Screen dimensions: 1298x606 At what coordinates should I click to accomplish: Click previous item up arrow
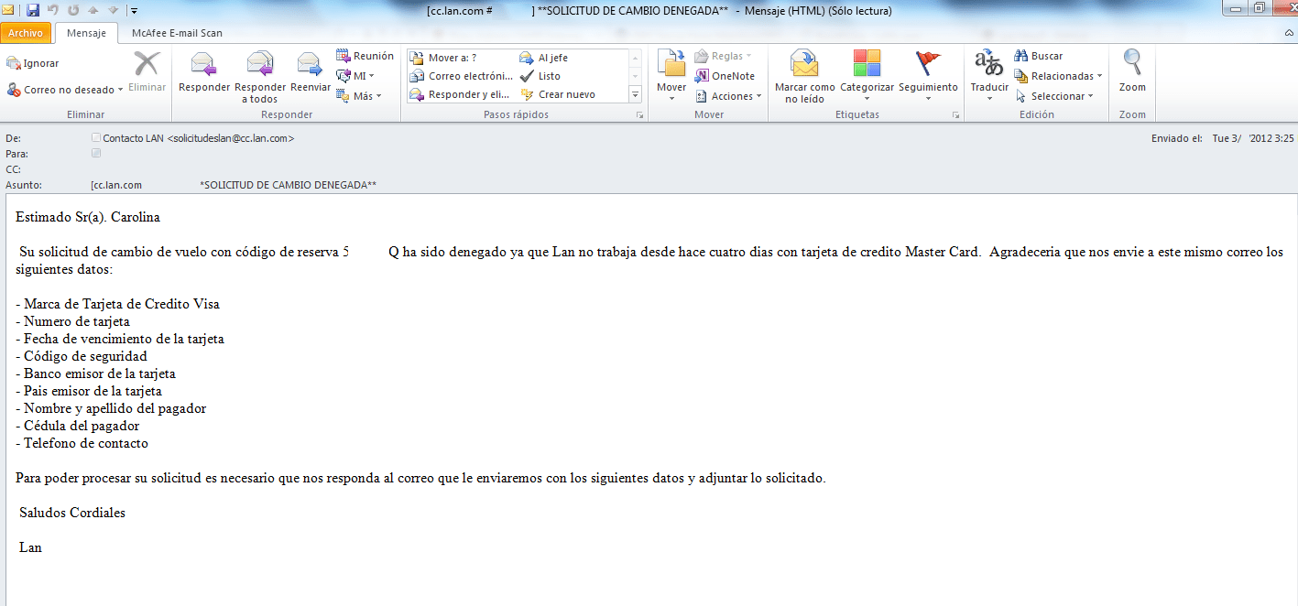(x=93, y=11)
